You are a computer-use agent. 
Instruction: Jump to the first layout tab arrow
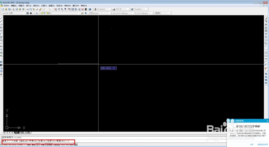point(5,132)
